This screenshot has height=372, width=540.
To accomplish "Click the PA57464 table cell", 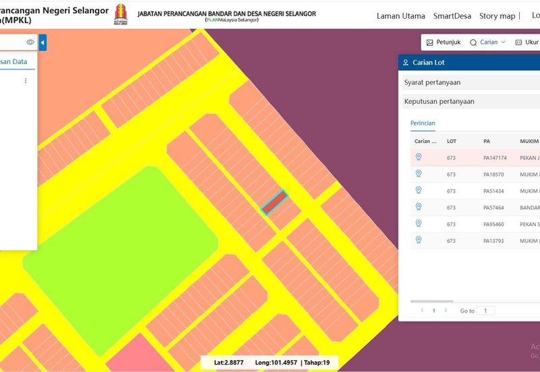I will click(493, 208).
